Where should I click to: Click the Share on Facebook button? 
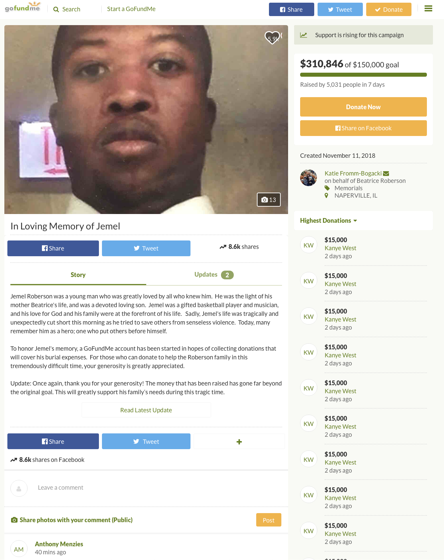(363, 128)
